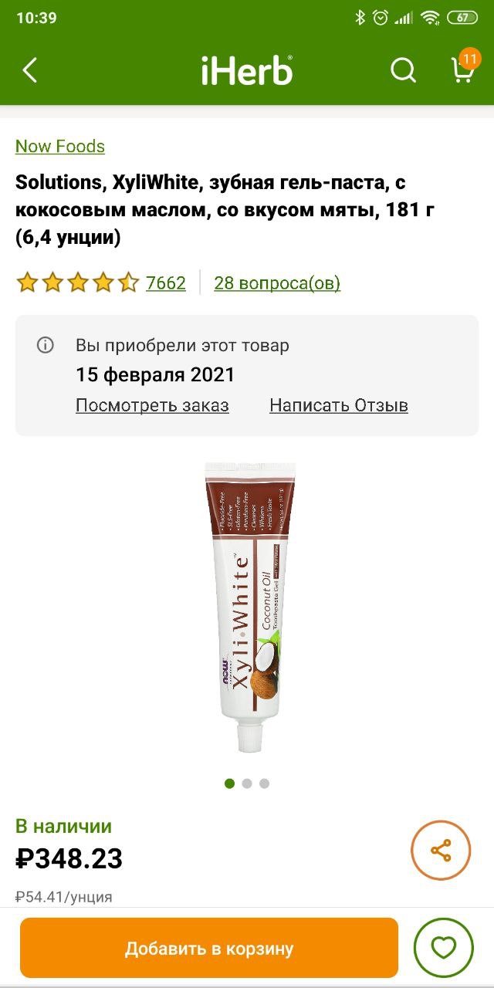The height and width of the screenshot is (988, 494).
Task: Open the shopping cart with 11 items
Action: [463, 68]
